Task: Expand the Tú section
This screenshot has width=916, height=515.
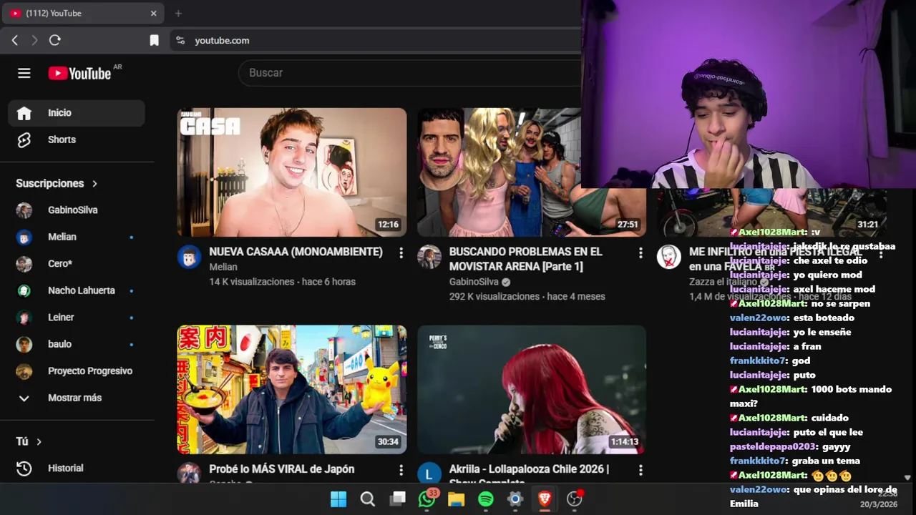Action: pos(29,442)
